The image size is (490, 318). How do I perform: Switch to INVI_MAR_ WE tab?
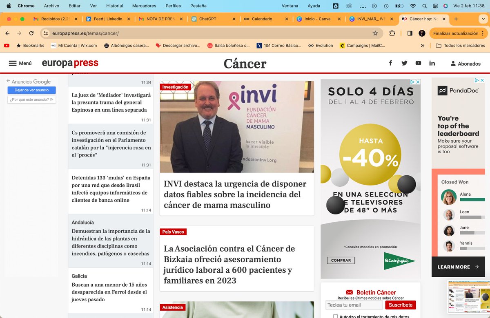click(372, 19)
